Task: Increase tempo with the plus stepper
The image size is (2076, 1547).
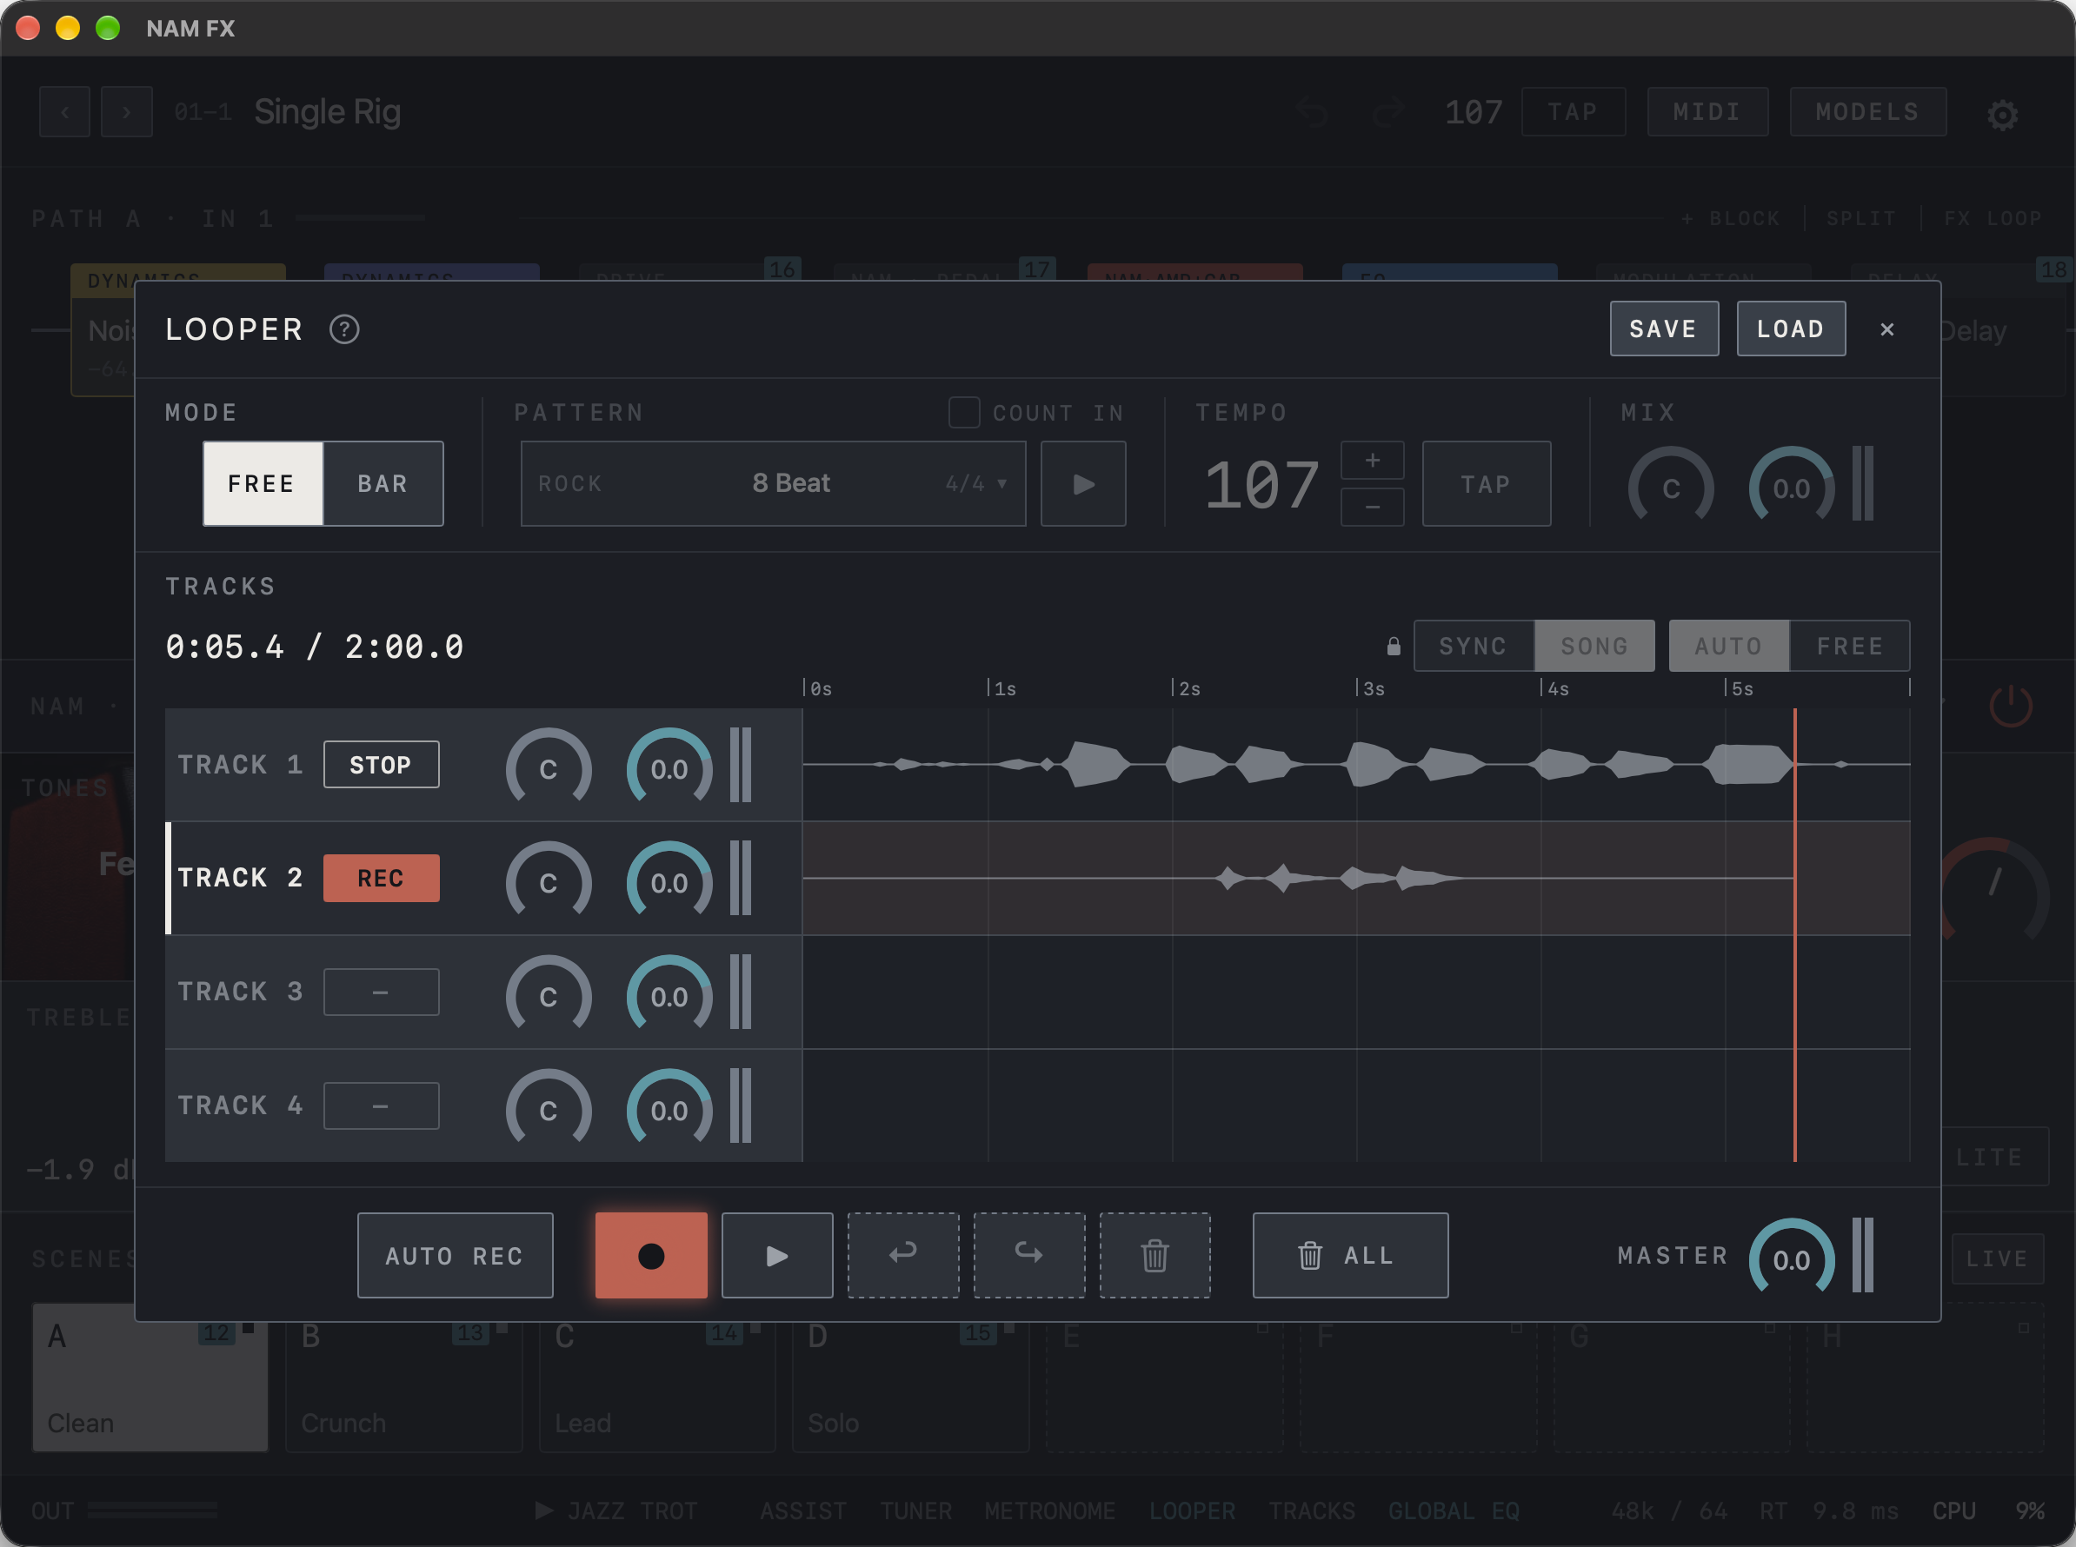Action: [1372, 461]
